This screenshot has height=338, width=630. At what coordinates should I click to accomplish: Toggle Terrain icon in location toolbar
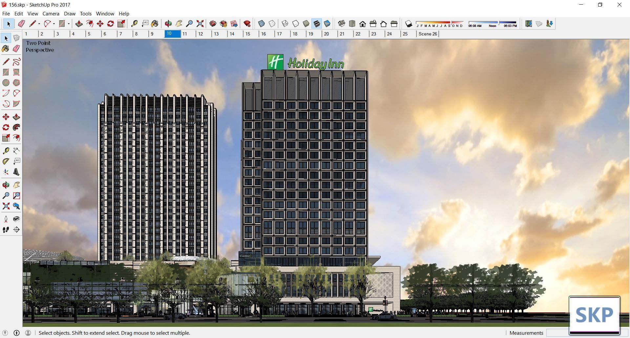click(539, 24)
